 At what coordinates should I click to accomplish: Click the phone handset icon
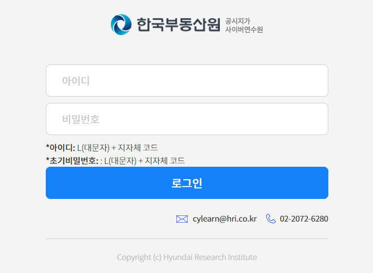(271, 219)
